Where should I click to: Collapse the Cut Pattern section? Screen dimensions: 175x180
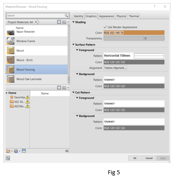pyautogui.click(x=73, y=92)
